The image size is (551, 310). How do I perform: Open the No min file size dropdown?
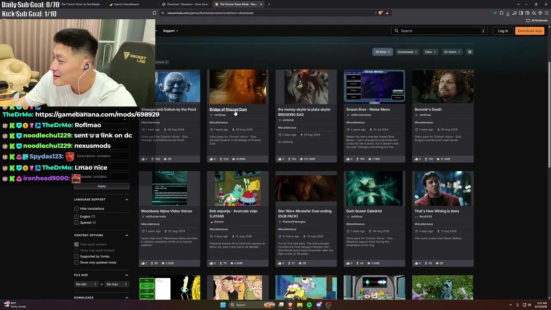tap(87, 284)
